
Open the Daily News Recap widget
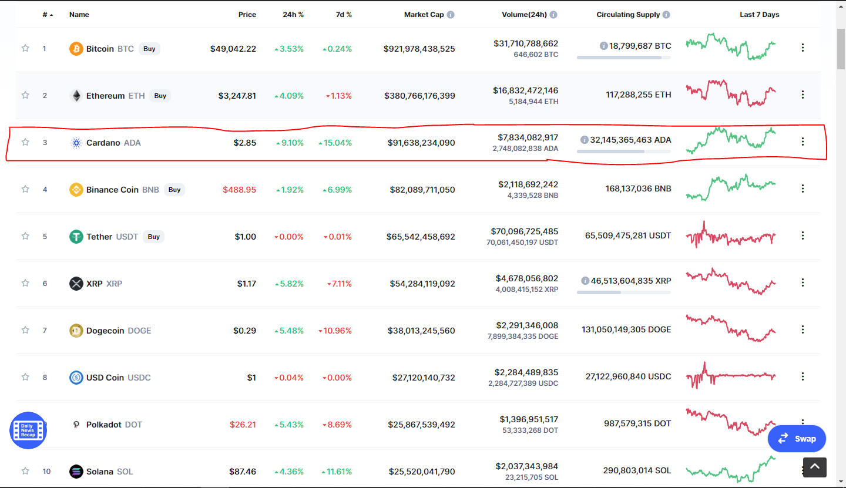point(28,430)
